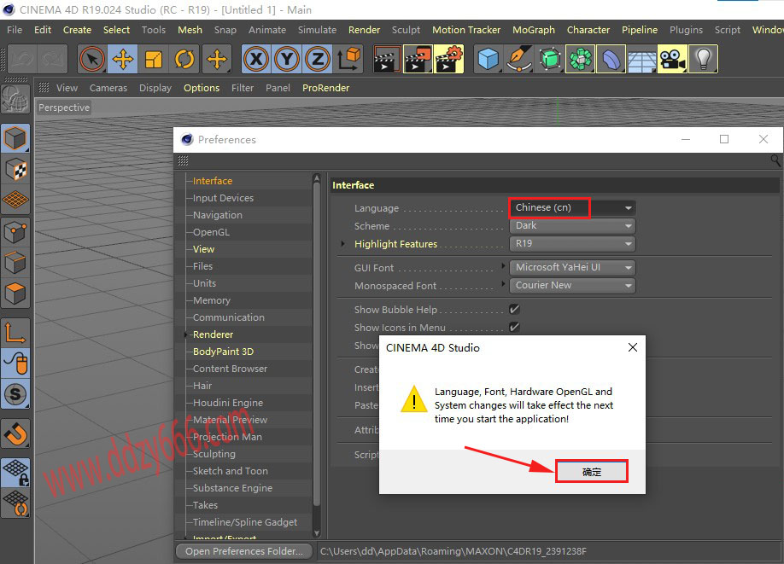The width and height of the screenshot is (784, 564).
Task: Toggle the Show Bubble Help checkbox
Action: pyautogui.click(x=514, y=309)
